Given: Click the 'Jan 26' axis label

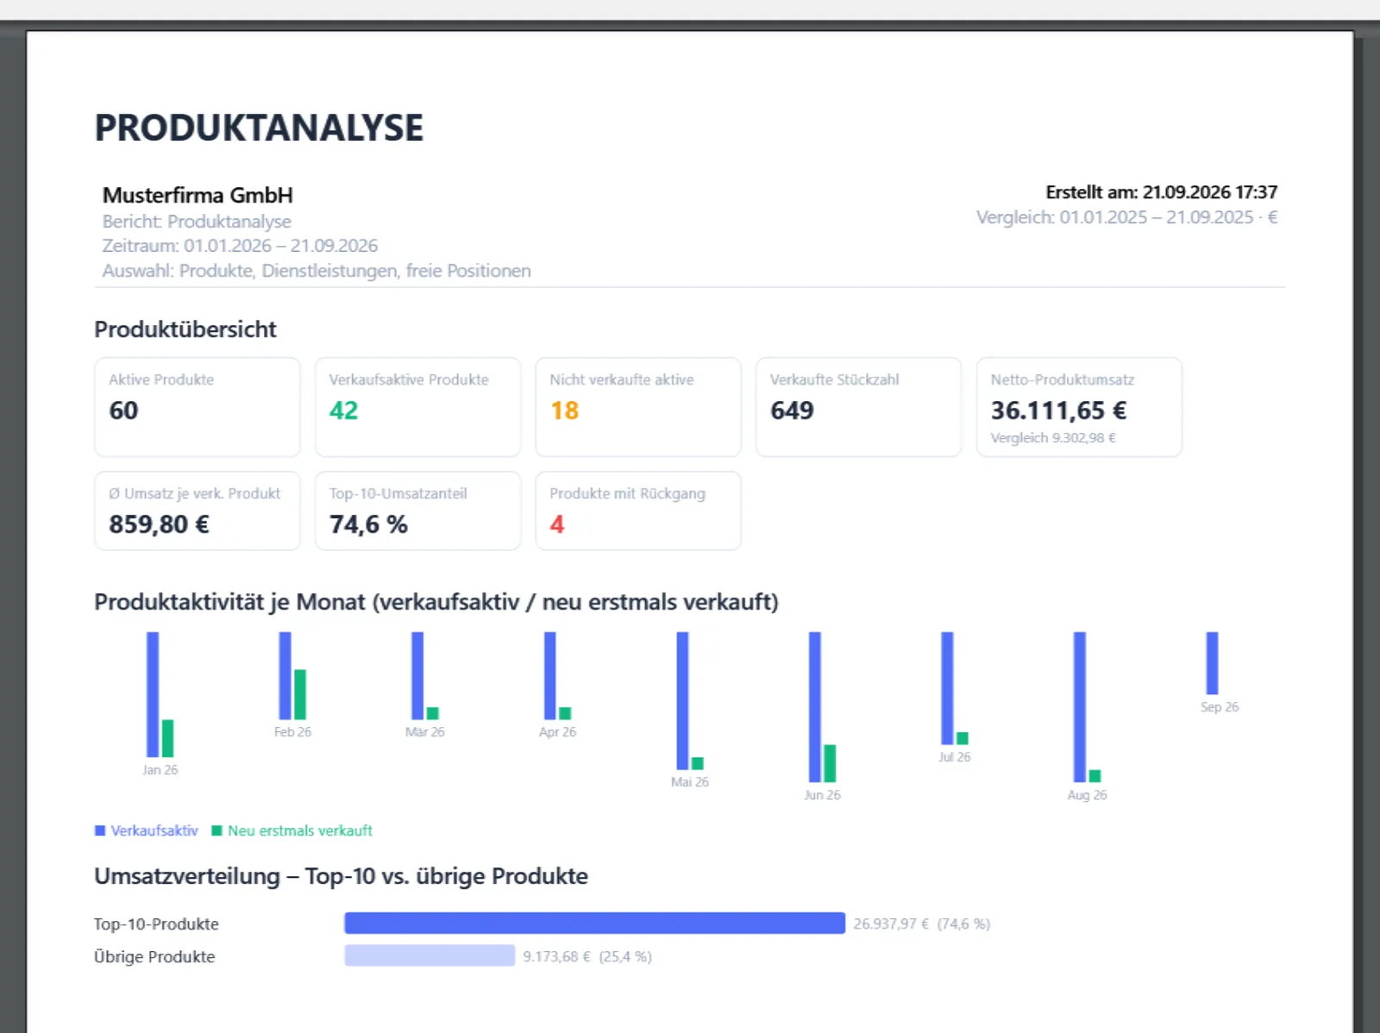Looking at the screenshot, I should [160, 770].
